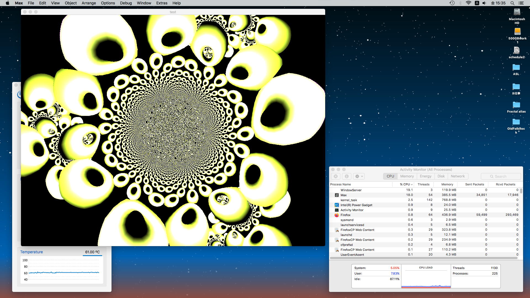This screenshot has height=298, width=530.
Task: Click the Activity Monitor search field
Action: tap(501, 176)
